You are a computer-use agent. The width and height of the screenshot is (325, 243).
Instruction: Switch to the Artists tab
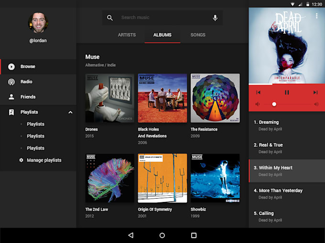coord(127,35)
